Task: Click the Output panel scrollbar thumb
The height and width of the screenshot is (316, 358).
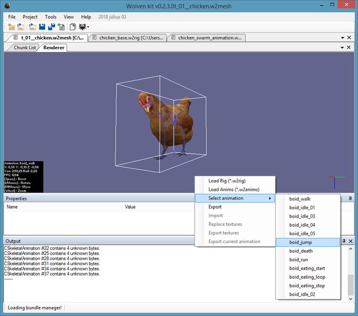Action: [351, 285]
